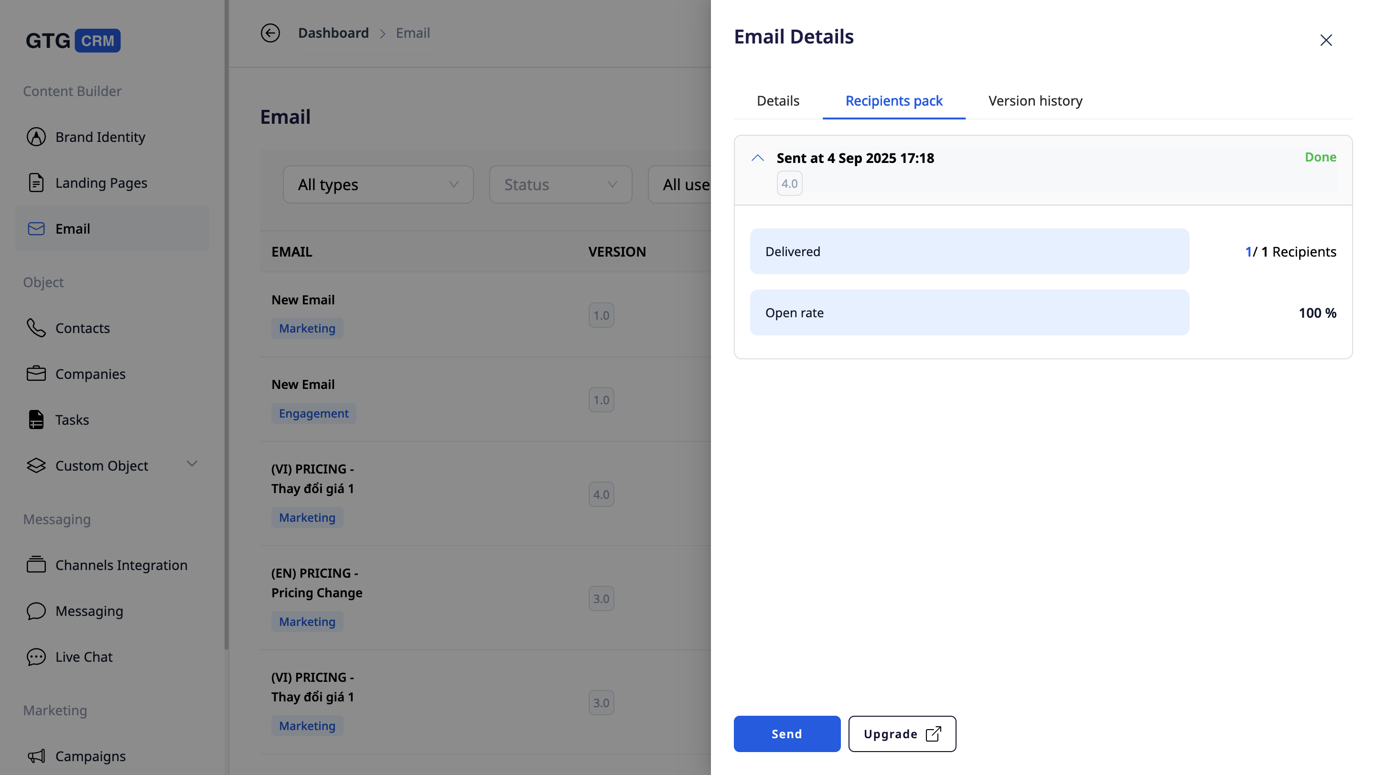Image resolution: width=1376 pixels, height=775 pixels.
Task: Click the Dashboard breadcrumb link
Action: pos(333,33)
